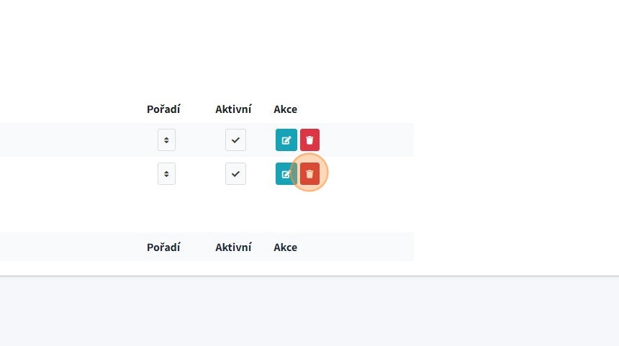
Task: Click the top Akce column header
Action: tap(285, 109)
